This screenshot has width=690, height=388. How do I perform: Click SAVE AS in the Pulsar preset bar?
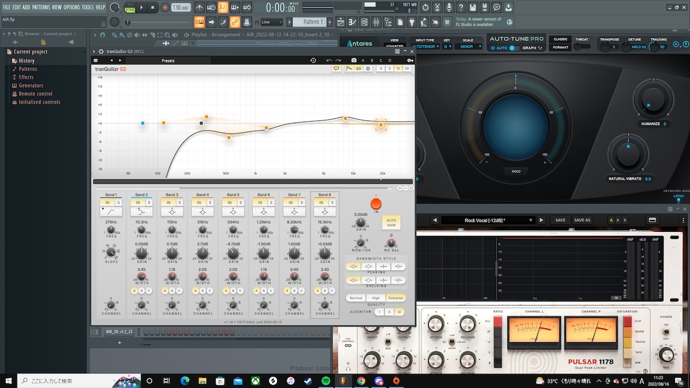tap(582, 220)
